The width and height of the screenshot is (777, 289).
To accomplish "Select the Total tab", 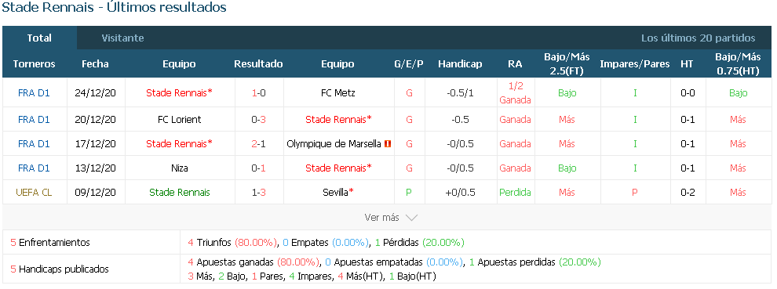I will pos(39,38).
